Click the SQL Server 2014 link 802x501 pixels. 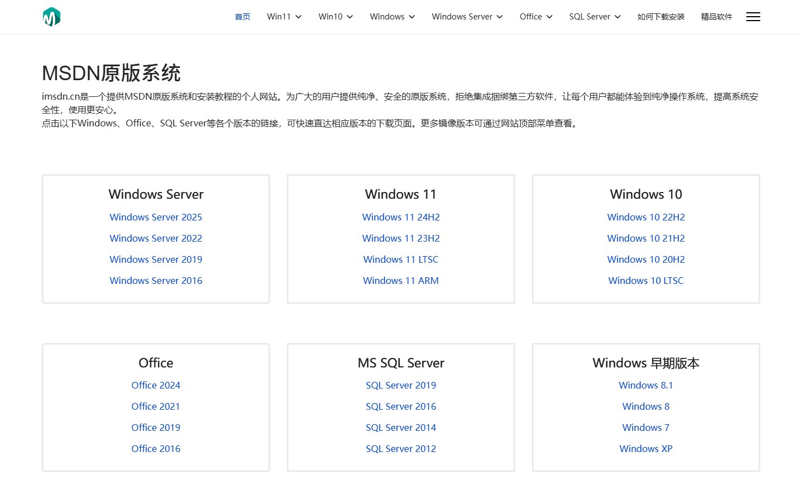click(401, 428)
